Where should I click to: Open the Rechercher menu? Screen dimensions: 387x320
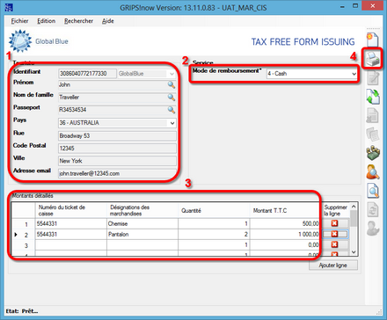(x=78, y=21)
